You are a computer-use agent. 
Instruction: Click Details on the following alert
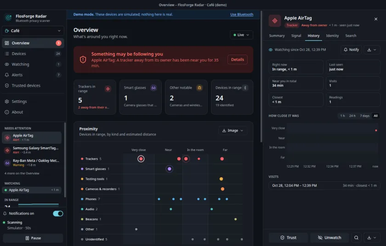(237, 60)
